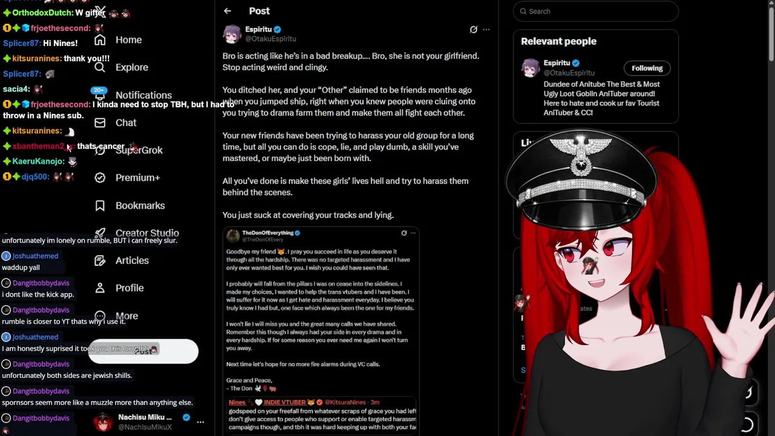The width and height of the screenshot is (775, 436).
Task: Open TheDonOfEverything quoted post avatar
Action: (x=233, y=236)
